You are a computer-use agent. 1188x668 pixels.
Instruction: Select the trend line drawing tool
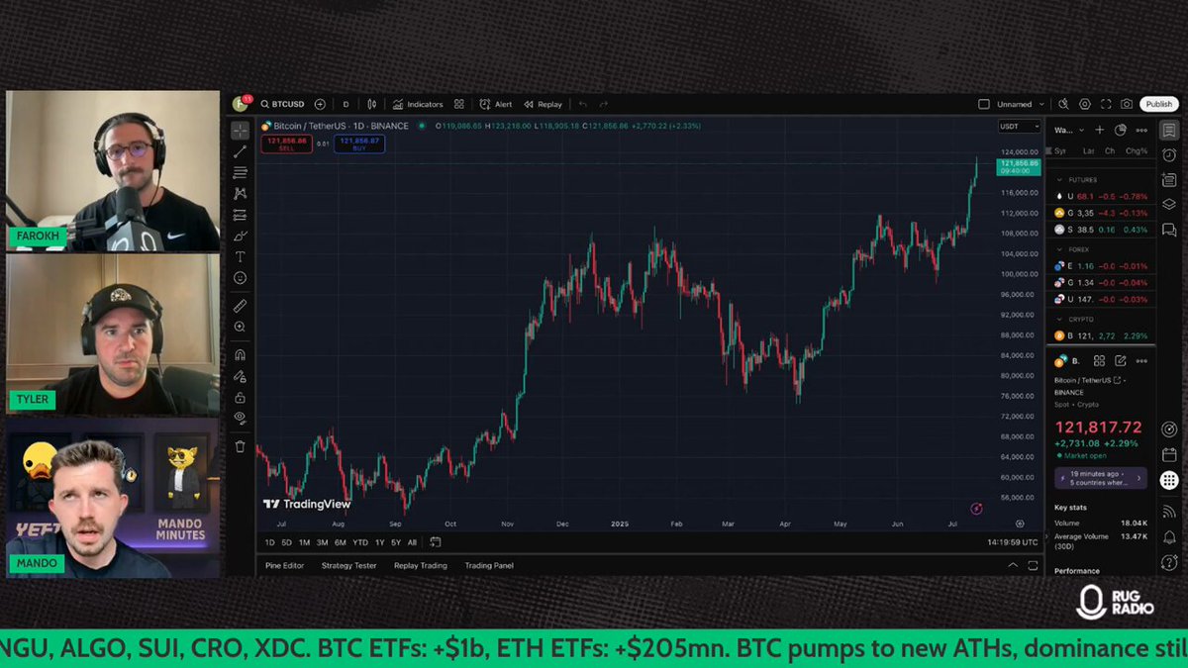241,151
